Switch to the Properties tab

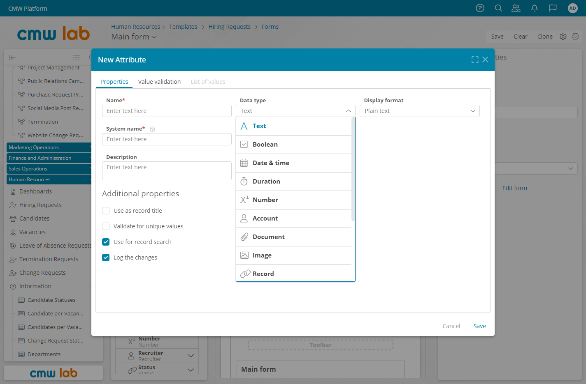click(114, 82)
